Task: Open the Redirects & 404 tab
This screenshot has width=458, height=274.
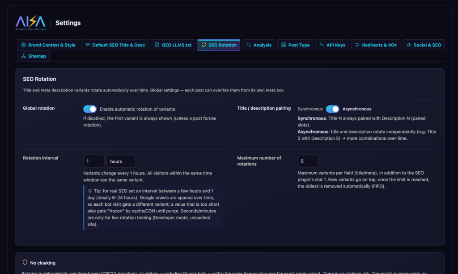Action: tap(376, 45)
